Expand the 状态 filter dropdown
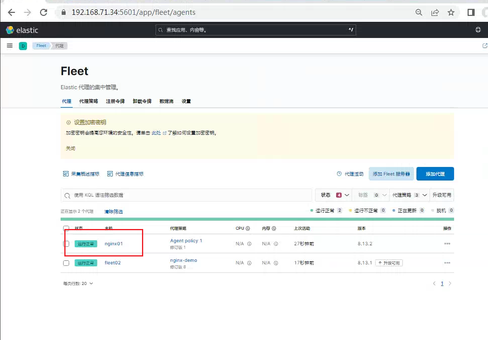Viewport: 488px width, 340px height. point(334,195)
